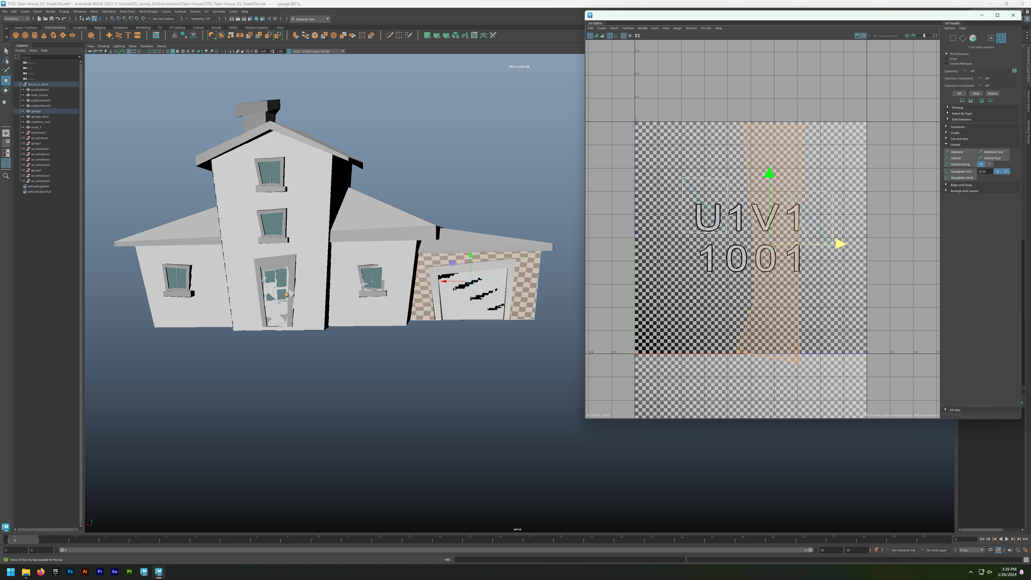Choose UV shell selection mode in UV Toolkit
1031x580 pixels.
pos(1001,38)
